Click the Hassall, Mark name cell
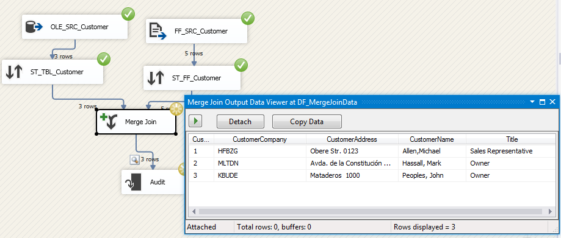561x238 pixels. point(432,163)
